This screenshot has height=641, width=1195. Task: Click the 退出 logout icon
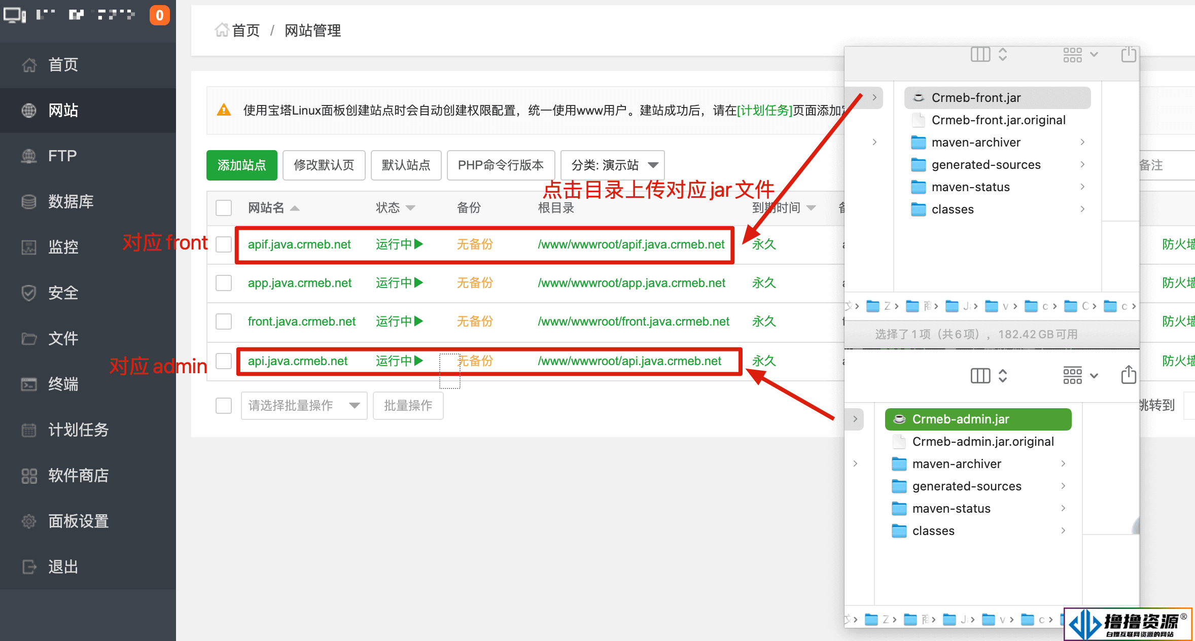pos(29,566)
